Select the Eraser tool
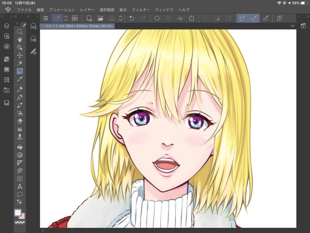This screenshot has height=233, width=310. [x=20, y=121]
